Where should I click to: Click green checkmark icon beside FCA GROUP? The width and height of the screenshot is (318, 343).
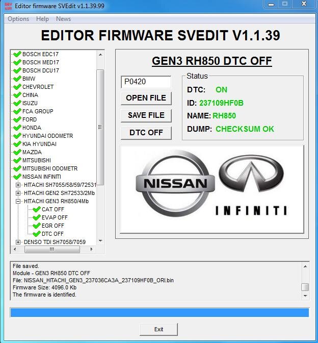[x=17, y=111]
